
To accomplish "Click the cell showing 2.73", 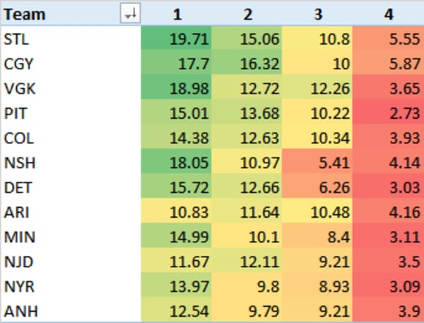I will (388, 112).
